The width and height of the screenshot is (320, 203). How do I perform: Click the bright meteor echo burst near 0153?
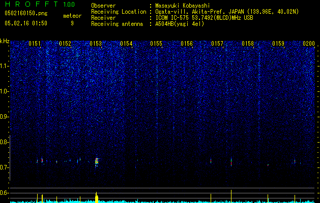pyautogui.click(x=97, y=162)
